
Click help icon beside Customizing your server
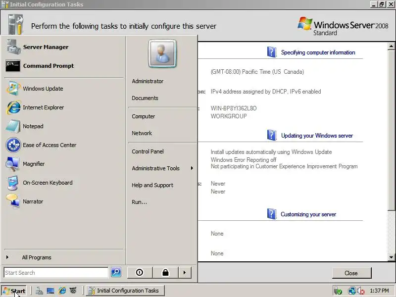click(272, 214)
